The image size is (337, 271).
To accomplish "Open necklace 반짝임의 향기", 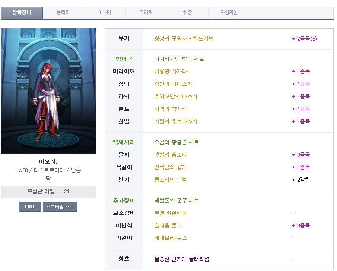I will 171,167.
